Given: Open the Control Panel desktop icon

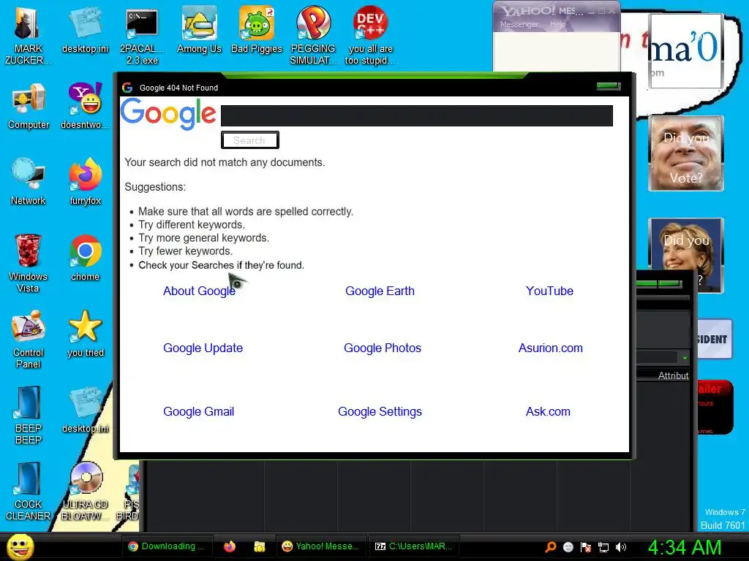Looking at the screenshot, I should (x=29, y=339).
